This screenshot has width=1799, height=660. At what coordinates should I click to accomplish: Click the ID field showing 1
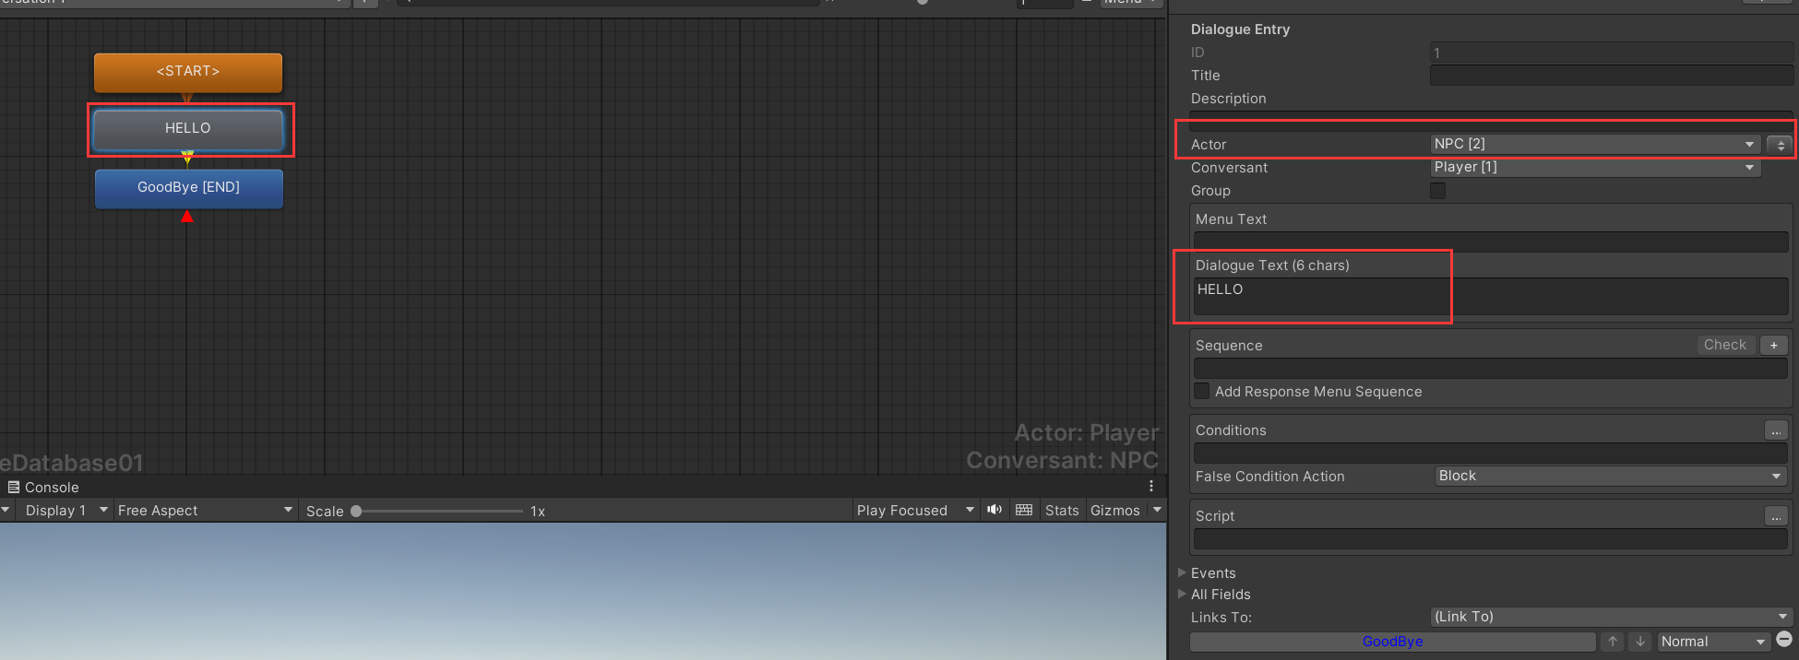[x=1611, y=53]
